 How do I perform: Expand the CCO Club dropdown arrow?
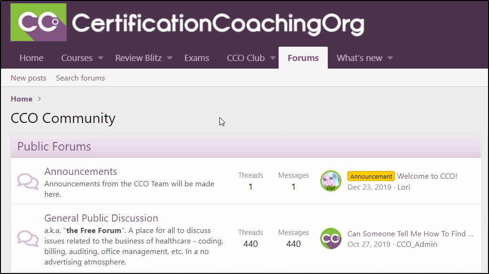tap(273, 58)
